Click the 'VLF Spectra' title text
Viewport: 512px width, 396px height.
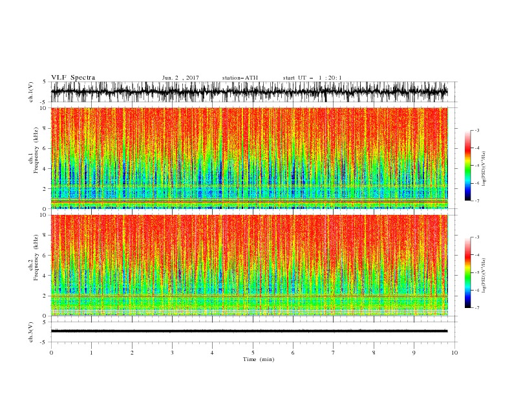point(73,78)
